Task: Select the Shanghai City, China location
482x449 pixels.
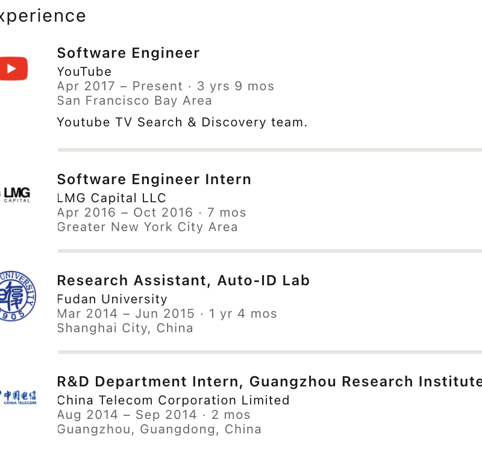Action: [x=125, y=328]
